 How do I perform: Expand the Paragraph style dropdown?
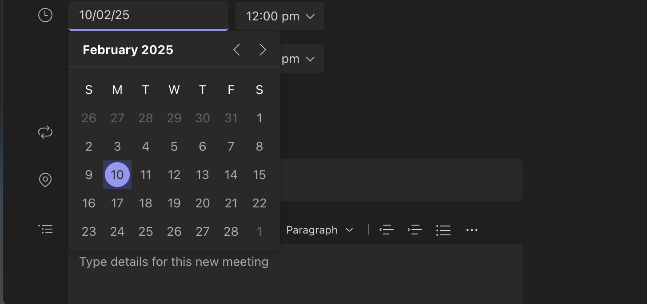(320, 230)
